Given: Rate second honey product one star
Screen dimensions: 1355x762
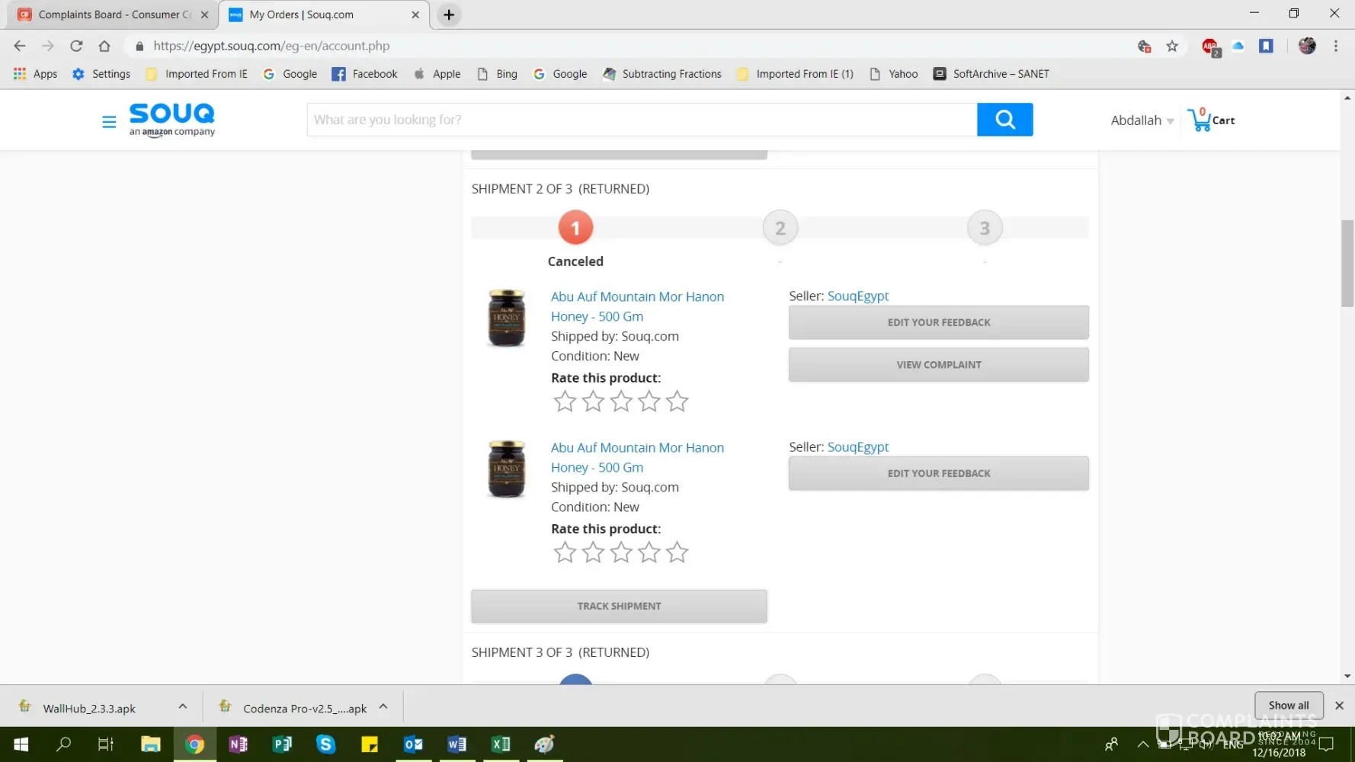Looking at the screenshot, I should click(x=565, y=552).
